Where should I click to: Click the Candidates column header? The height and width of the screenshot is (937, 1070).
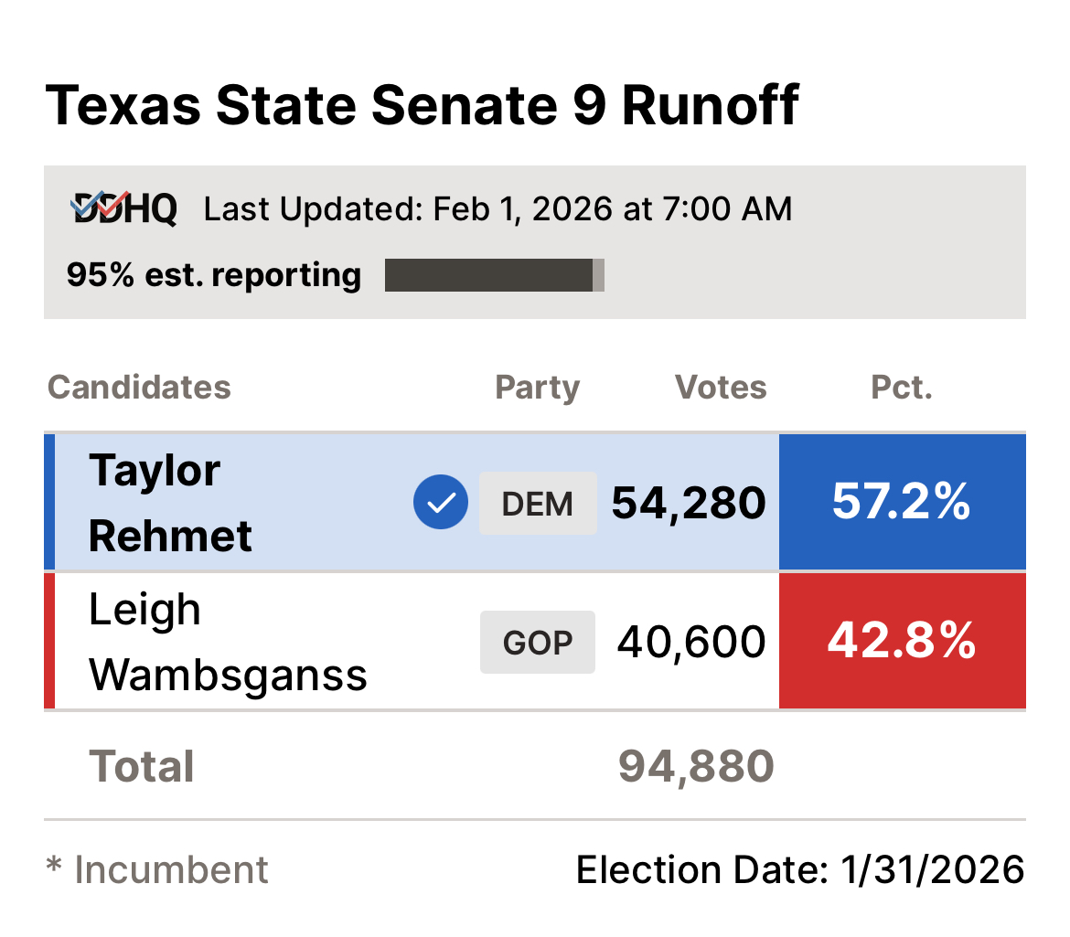click(x=139, y=388)
